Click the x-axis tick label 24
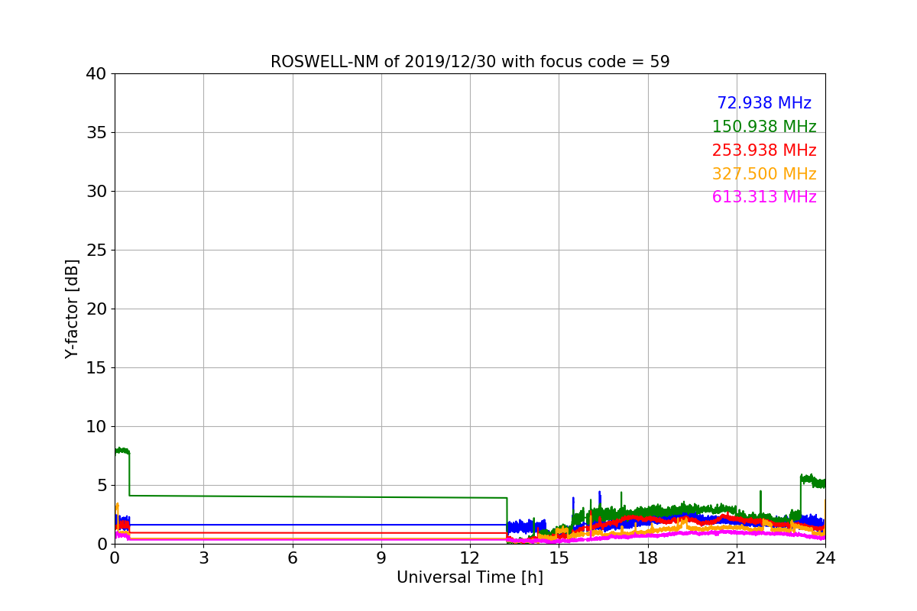This screenshot has width=917, height=611. point(825,558)
